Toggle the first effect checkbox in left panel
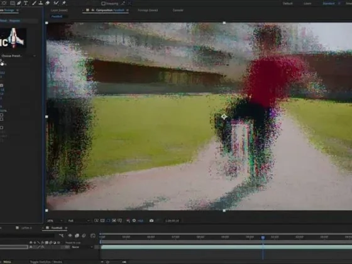 click(x=1, y=85)
